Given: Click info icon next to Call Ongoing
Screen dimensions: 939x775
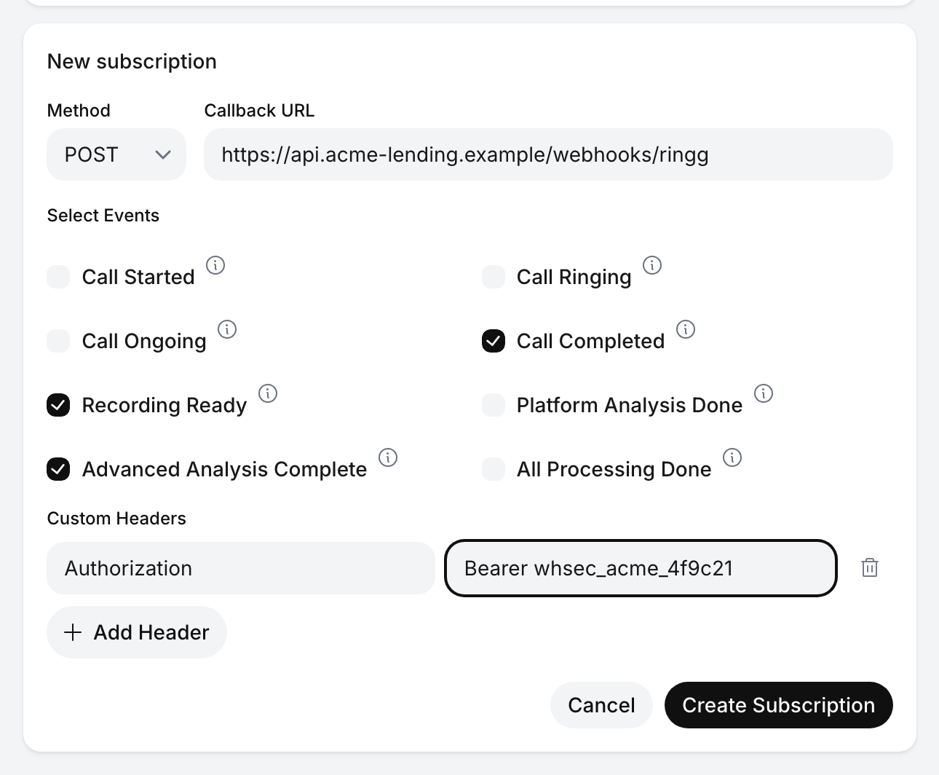Looking at the screenshot, I should pyautogui.click(x=227, y=329).
